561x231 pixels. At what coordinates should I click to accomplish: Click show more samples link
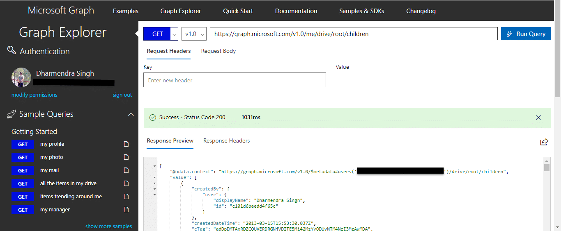tap(109, 226)
